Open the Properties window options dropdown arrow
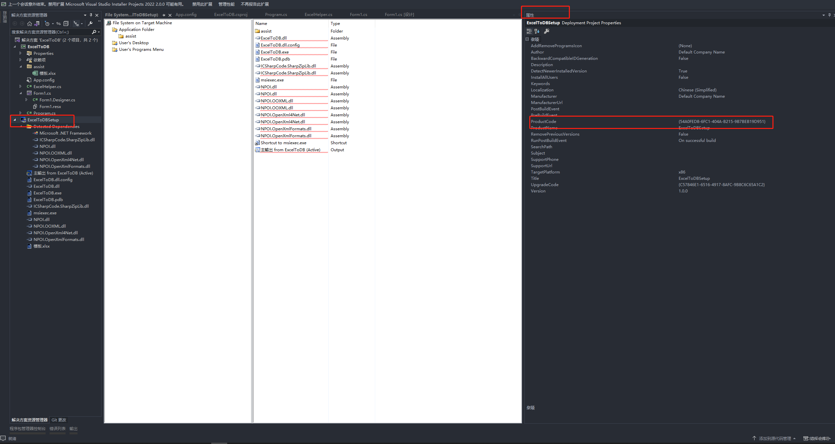 [824, 15]
